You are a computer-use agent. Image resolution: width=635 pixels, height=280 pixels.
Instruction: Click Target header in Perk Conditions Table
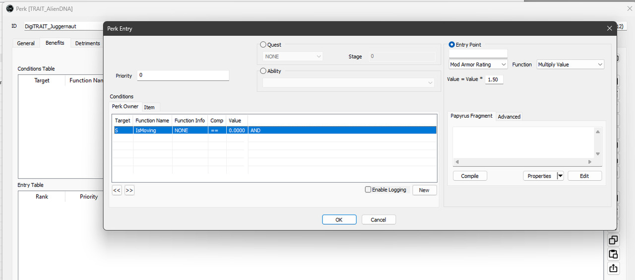pyautogui.click(x=42, y=80)
